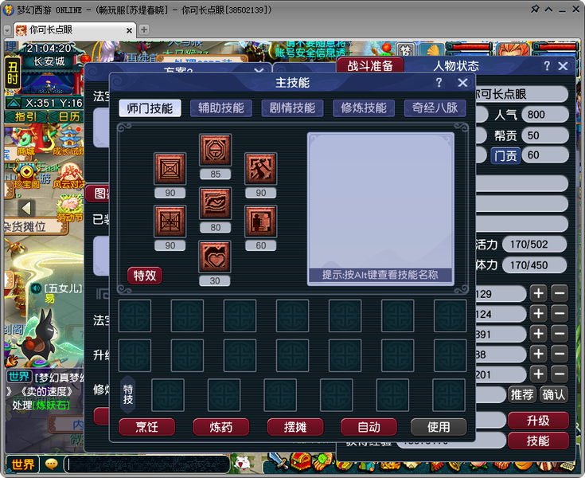585x478 pixels.
Task: Click the 世界 channel selector at bottom
Action: pos(23,464)
